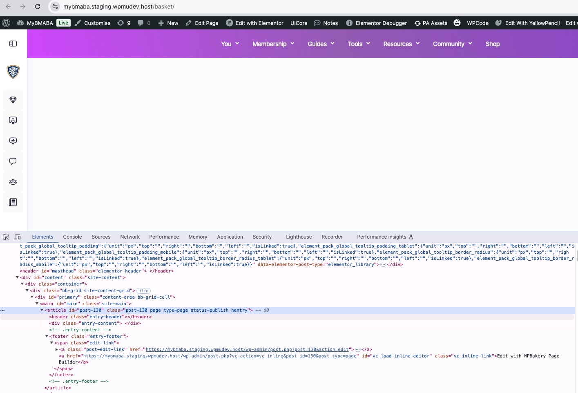Open MyBMABA dashboard icon in admin bar
Image resolution: width=578 pixels, height=393 pixels.
(20, 23)
